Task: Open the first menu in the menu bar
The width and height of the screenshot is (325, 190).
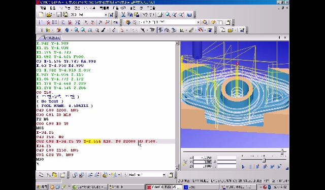Action: pyautogui.click(x=43, y=8)
